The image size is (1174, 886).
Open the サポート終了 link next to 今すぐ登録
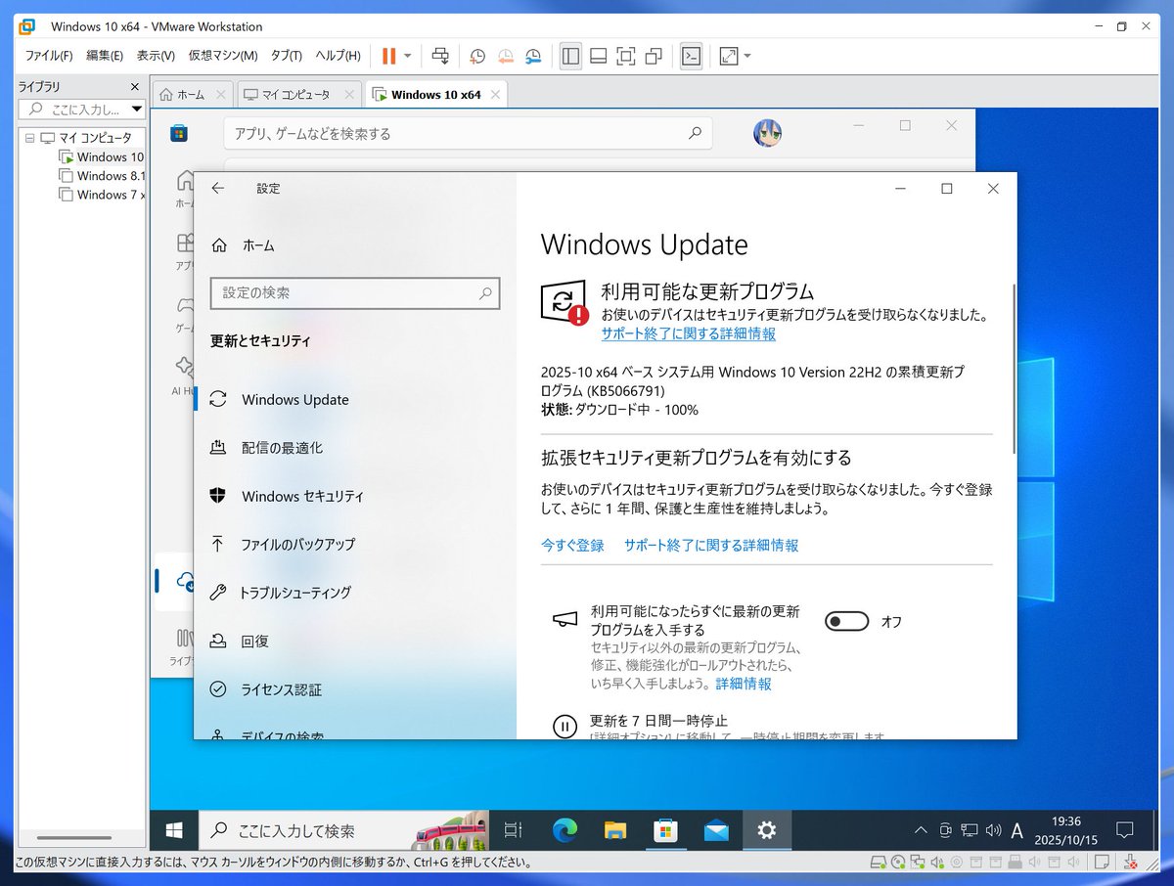711,546
